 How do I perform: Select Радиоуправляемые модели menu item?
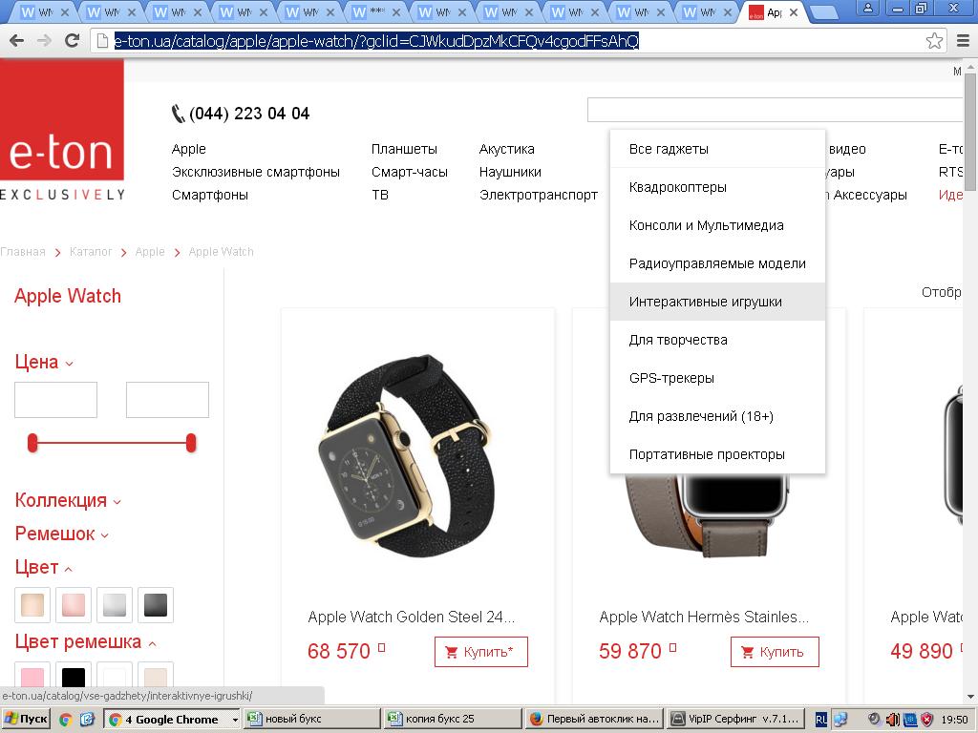[x=717, y=263]
